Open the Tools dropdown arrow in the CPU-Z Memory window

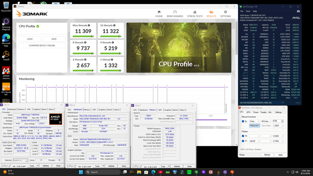pos(169,166)
